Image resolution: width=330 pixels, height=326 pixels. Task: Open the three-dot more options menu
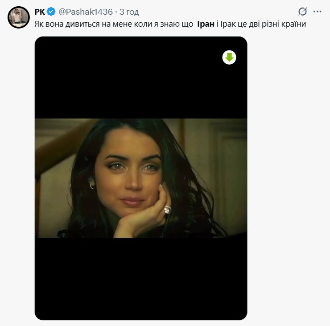tap(318, 12)
